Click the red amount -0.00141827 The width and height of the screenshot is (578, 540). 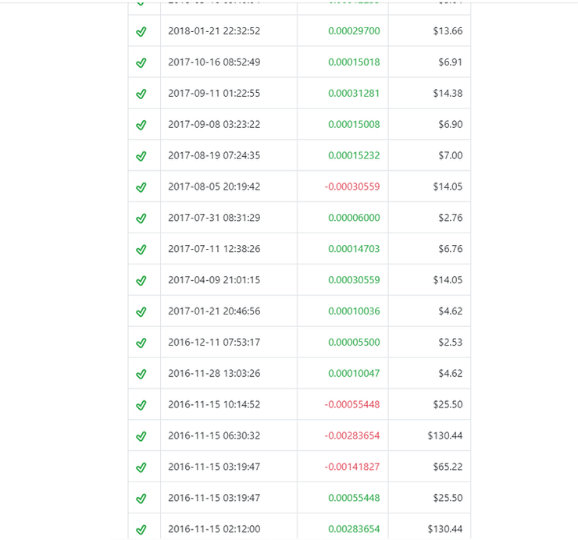[352, 467]
